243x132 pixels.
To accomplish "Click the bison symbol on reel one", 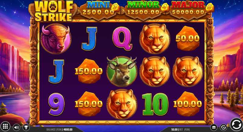I will point(56,39).
